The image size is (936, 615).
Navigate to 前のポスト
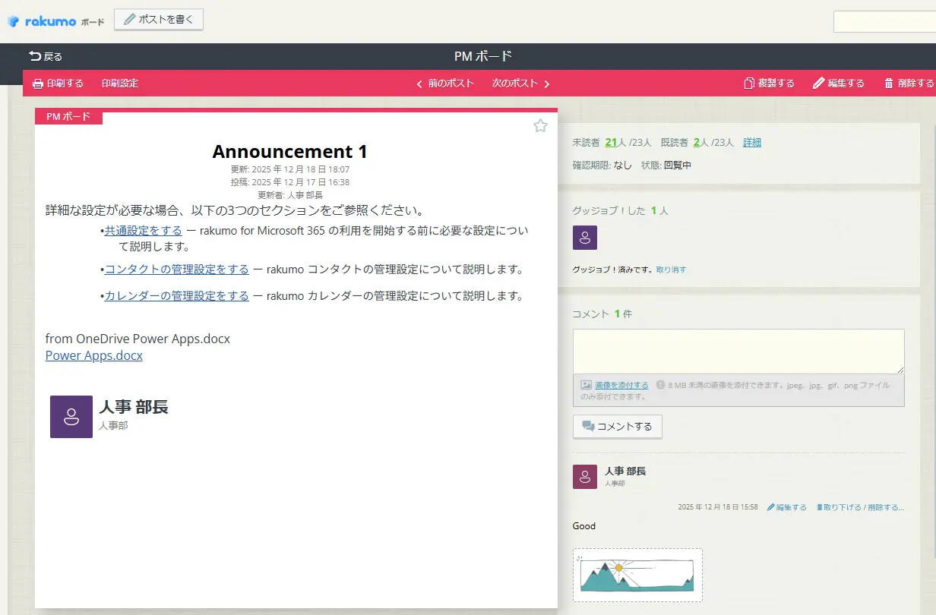(x=445, y=84)
